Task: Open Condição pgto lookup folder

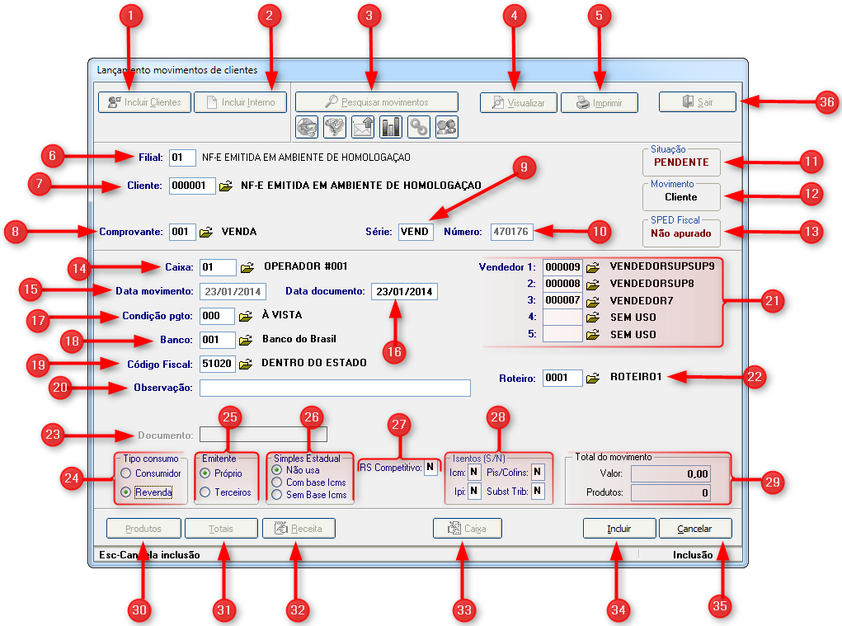Action: pos(246,316)
